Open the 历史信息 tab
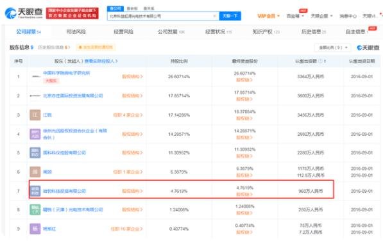This screenshot has width=383, height=246. coord(314,31)
